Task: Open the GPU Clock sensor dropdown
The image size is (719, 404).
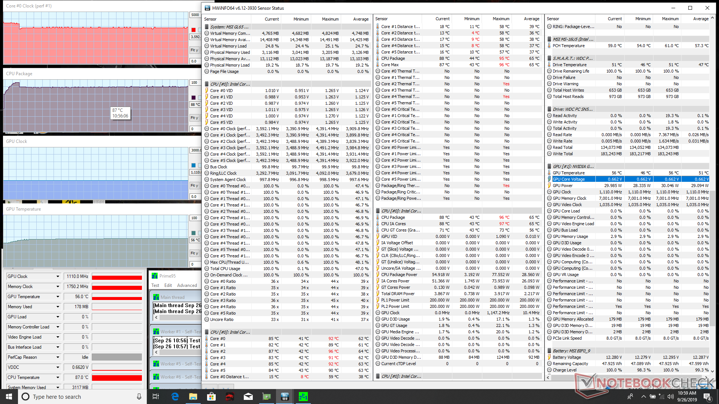Action: [x=58, y=276]
